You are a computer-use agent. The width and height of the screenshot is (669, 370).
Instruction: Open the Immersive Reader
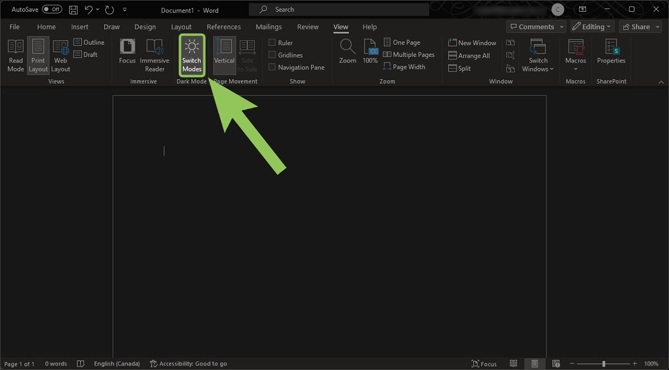pyautogui.click(x=154, y=55)
